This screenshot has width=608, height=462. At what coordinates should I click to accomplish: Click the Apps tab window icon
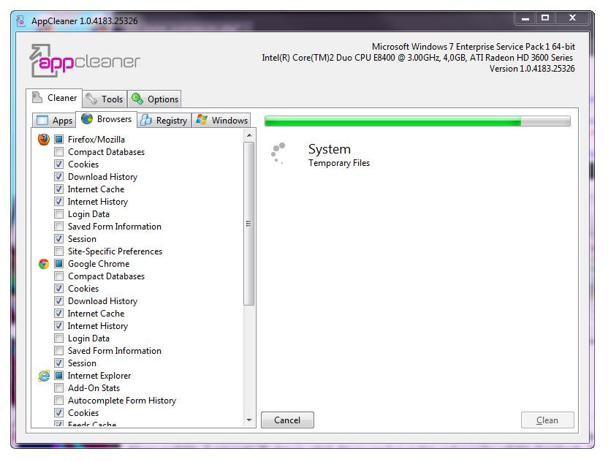coord(42,121)
